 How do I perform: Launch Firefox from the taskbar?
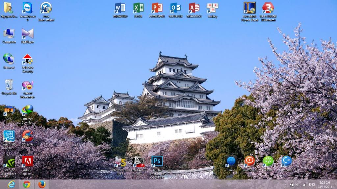(x=41, y=184)
